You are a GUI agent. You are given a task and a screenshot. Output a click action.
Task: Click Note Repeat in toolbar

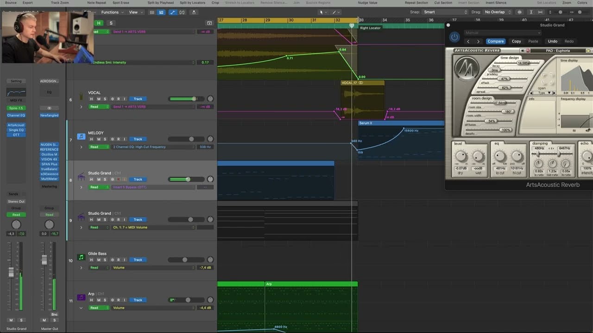[96, 3]
